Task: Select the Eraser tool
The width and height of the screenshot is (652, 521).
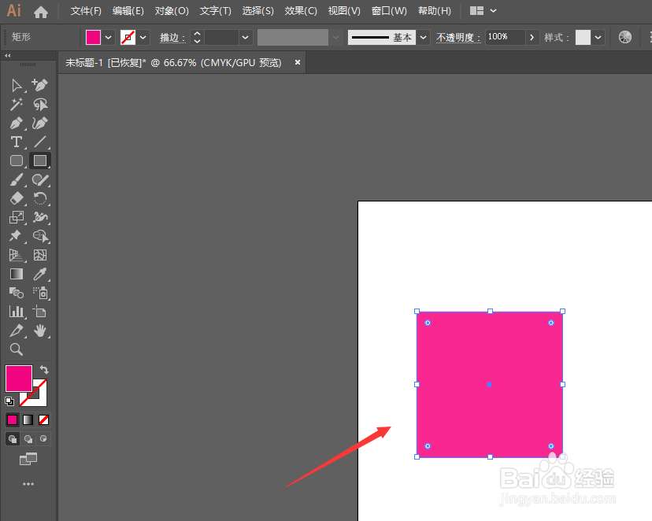Action: 17,198
